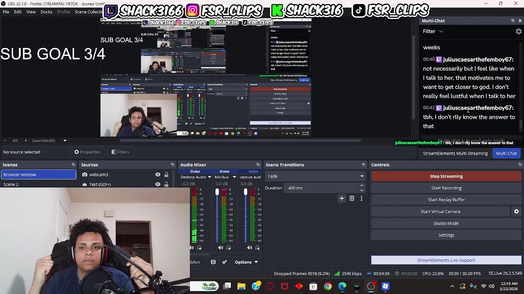
Task: Open the Multi-Chat settings gear
Action: click(x=519, y=31)
